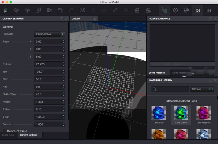The width and height of the screenshot is (218, 144).
Task: Click the Materials/Colored Lens heading
Action: tap(181, 101)
